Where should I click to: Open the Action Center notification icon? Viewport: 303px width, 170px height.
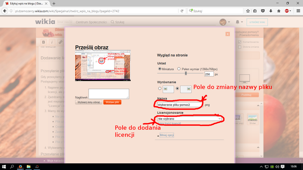283,167
